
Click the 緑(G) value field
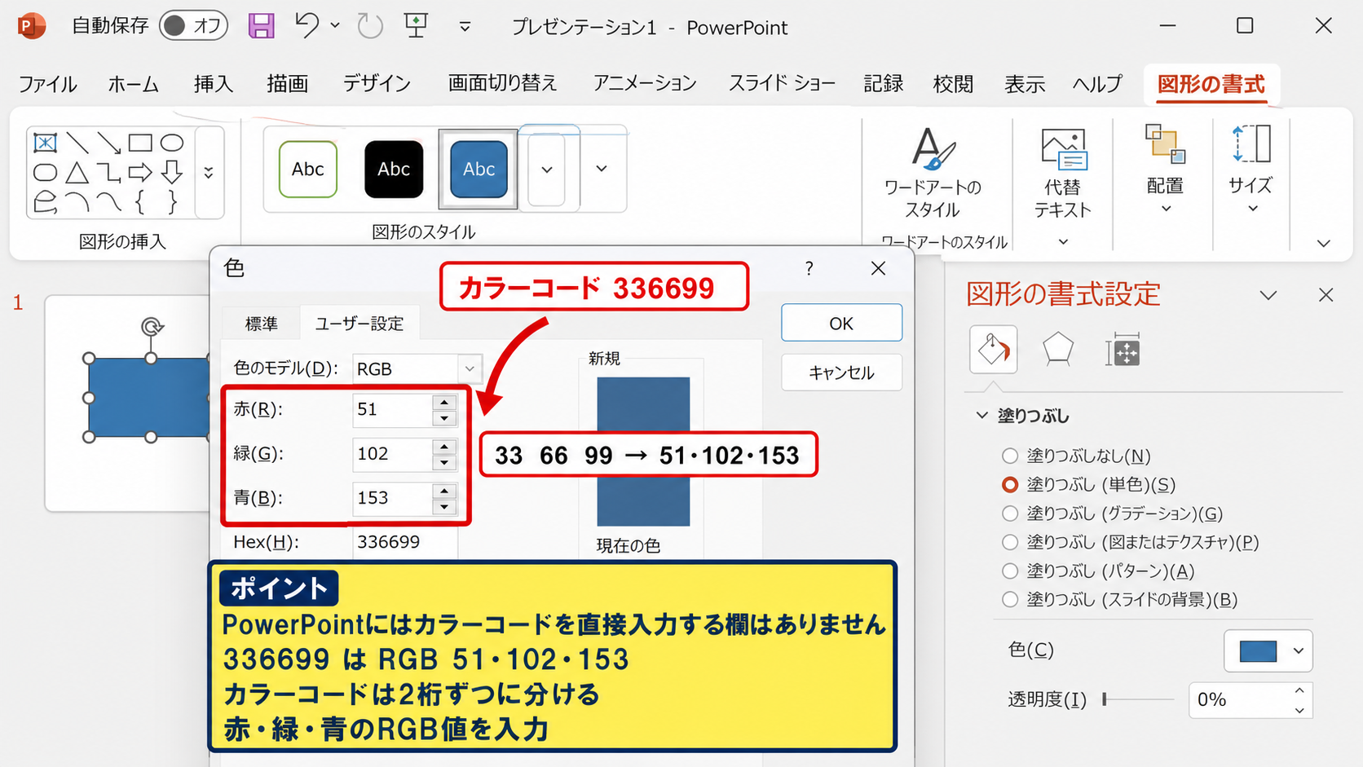[x=392, y=453]
